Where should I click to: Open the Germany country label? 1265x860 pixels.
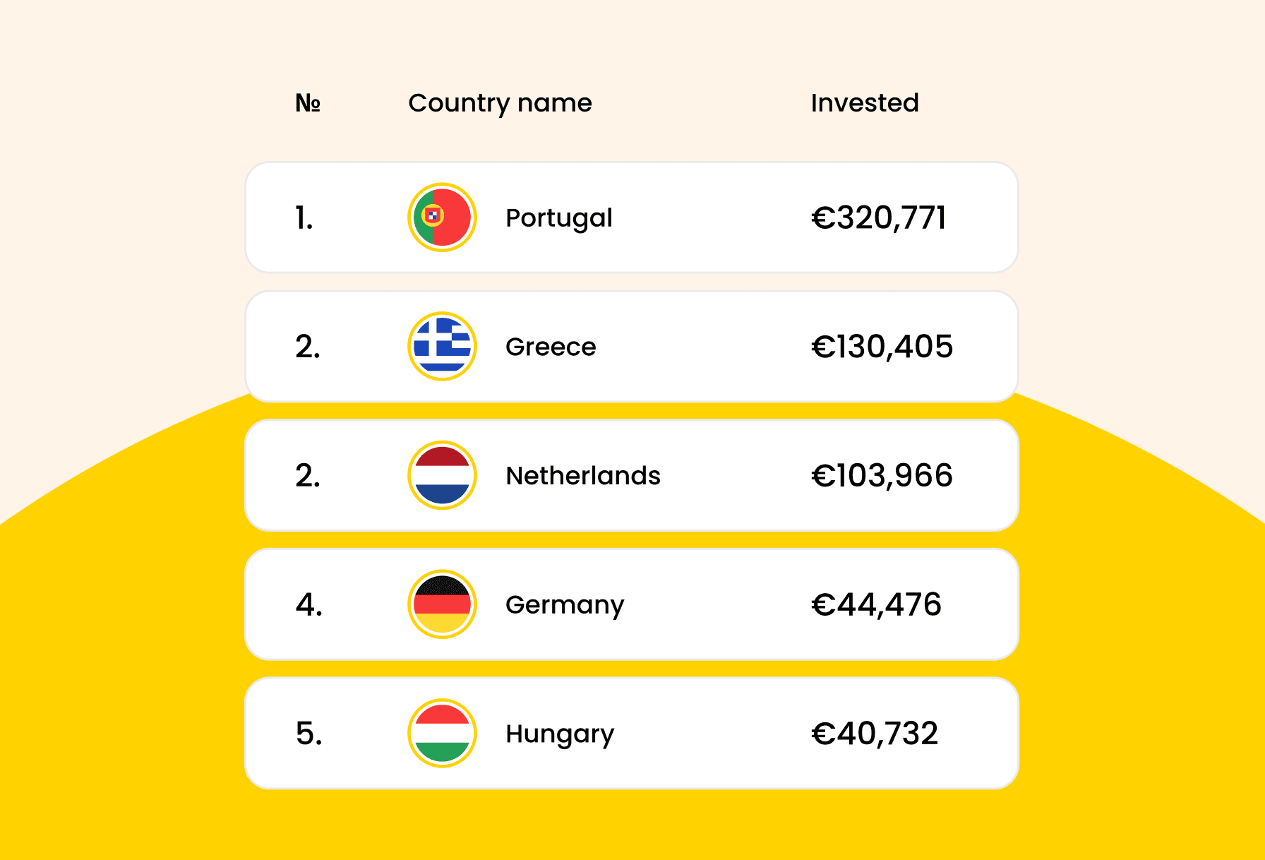point(565,605)
